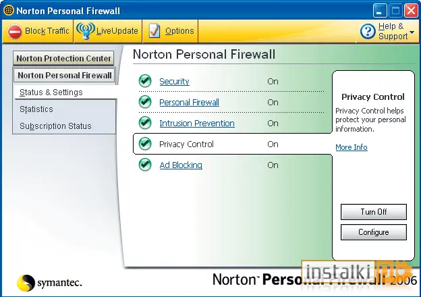Switch to Norton Protection Center tab
This screenshot has height=297, width=421.
(x=63, y=58)
